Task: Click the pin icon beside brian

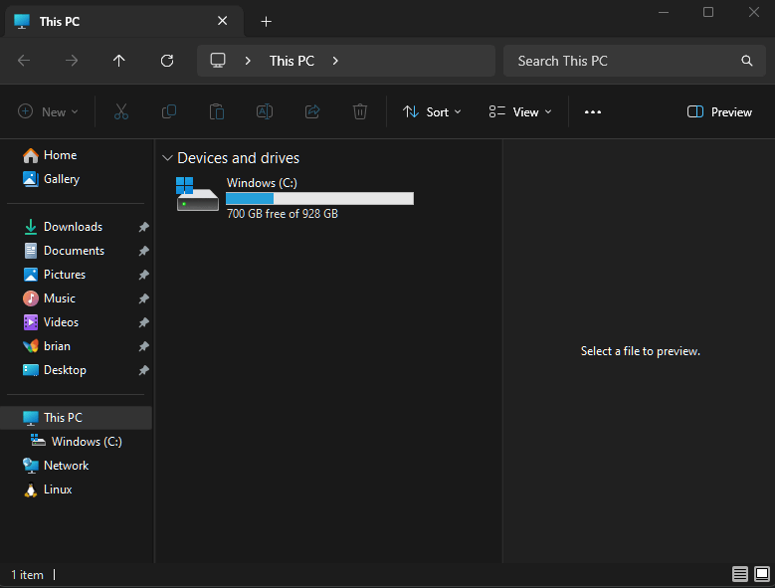Action: (x=144, y=346)
